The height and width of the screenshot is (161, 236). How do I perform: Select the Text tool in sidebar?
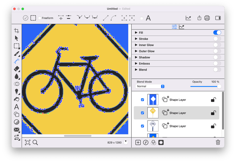[17, 107]
